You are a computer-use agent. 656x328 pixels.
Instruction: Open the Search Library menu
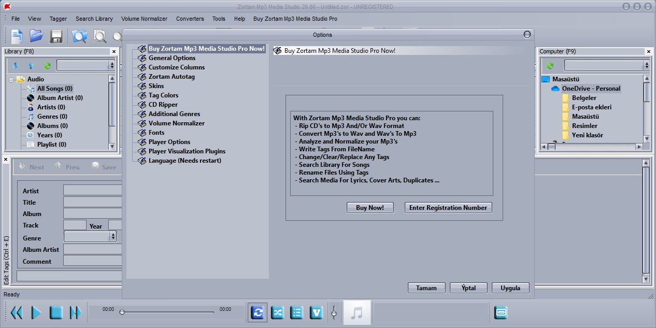tap(94, 19)
